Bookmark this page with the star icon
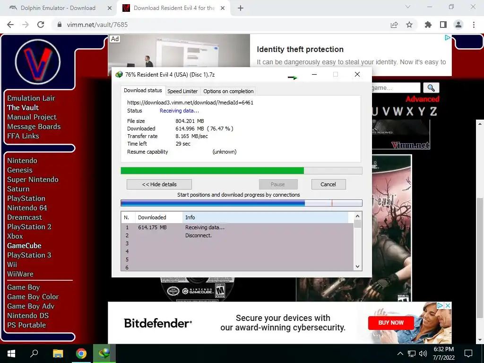484x363 pixels. coord(409,25)
